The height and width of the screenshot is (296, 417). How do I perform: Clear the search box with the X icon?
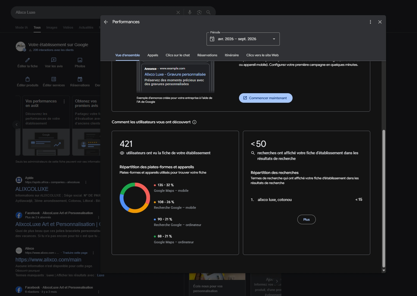click(x=178, y=13)
